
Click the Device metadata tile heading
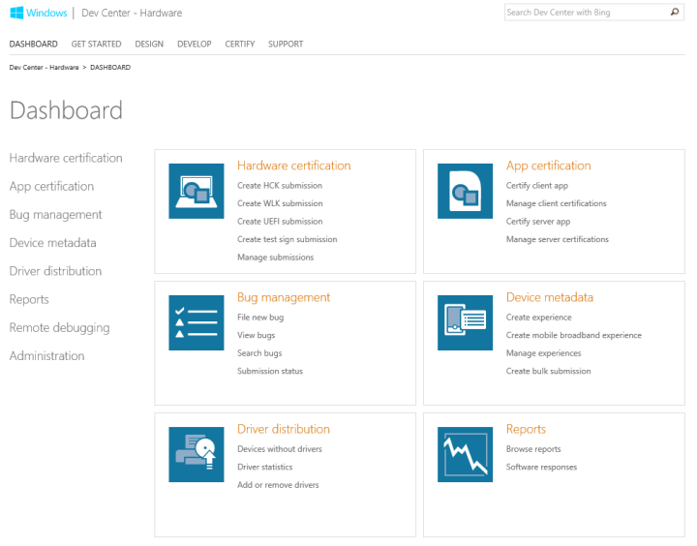550,297
